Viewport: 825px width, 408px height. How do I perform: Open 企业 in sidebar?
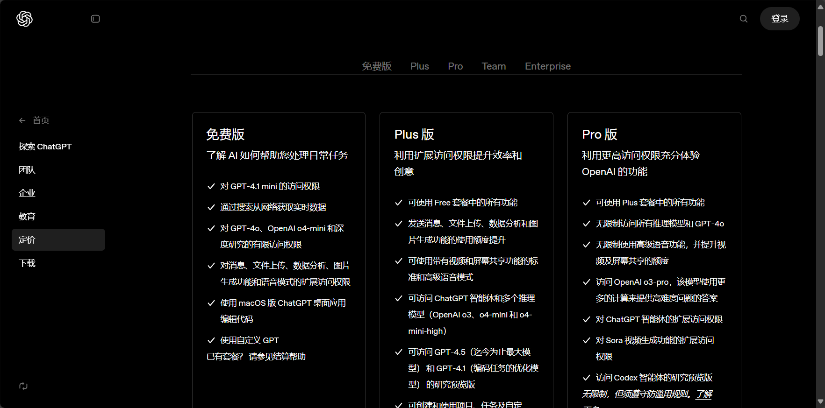(27, 193)
